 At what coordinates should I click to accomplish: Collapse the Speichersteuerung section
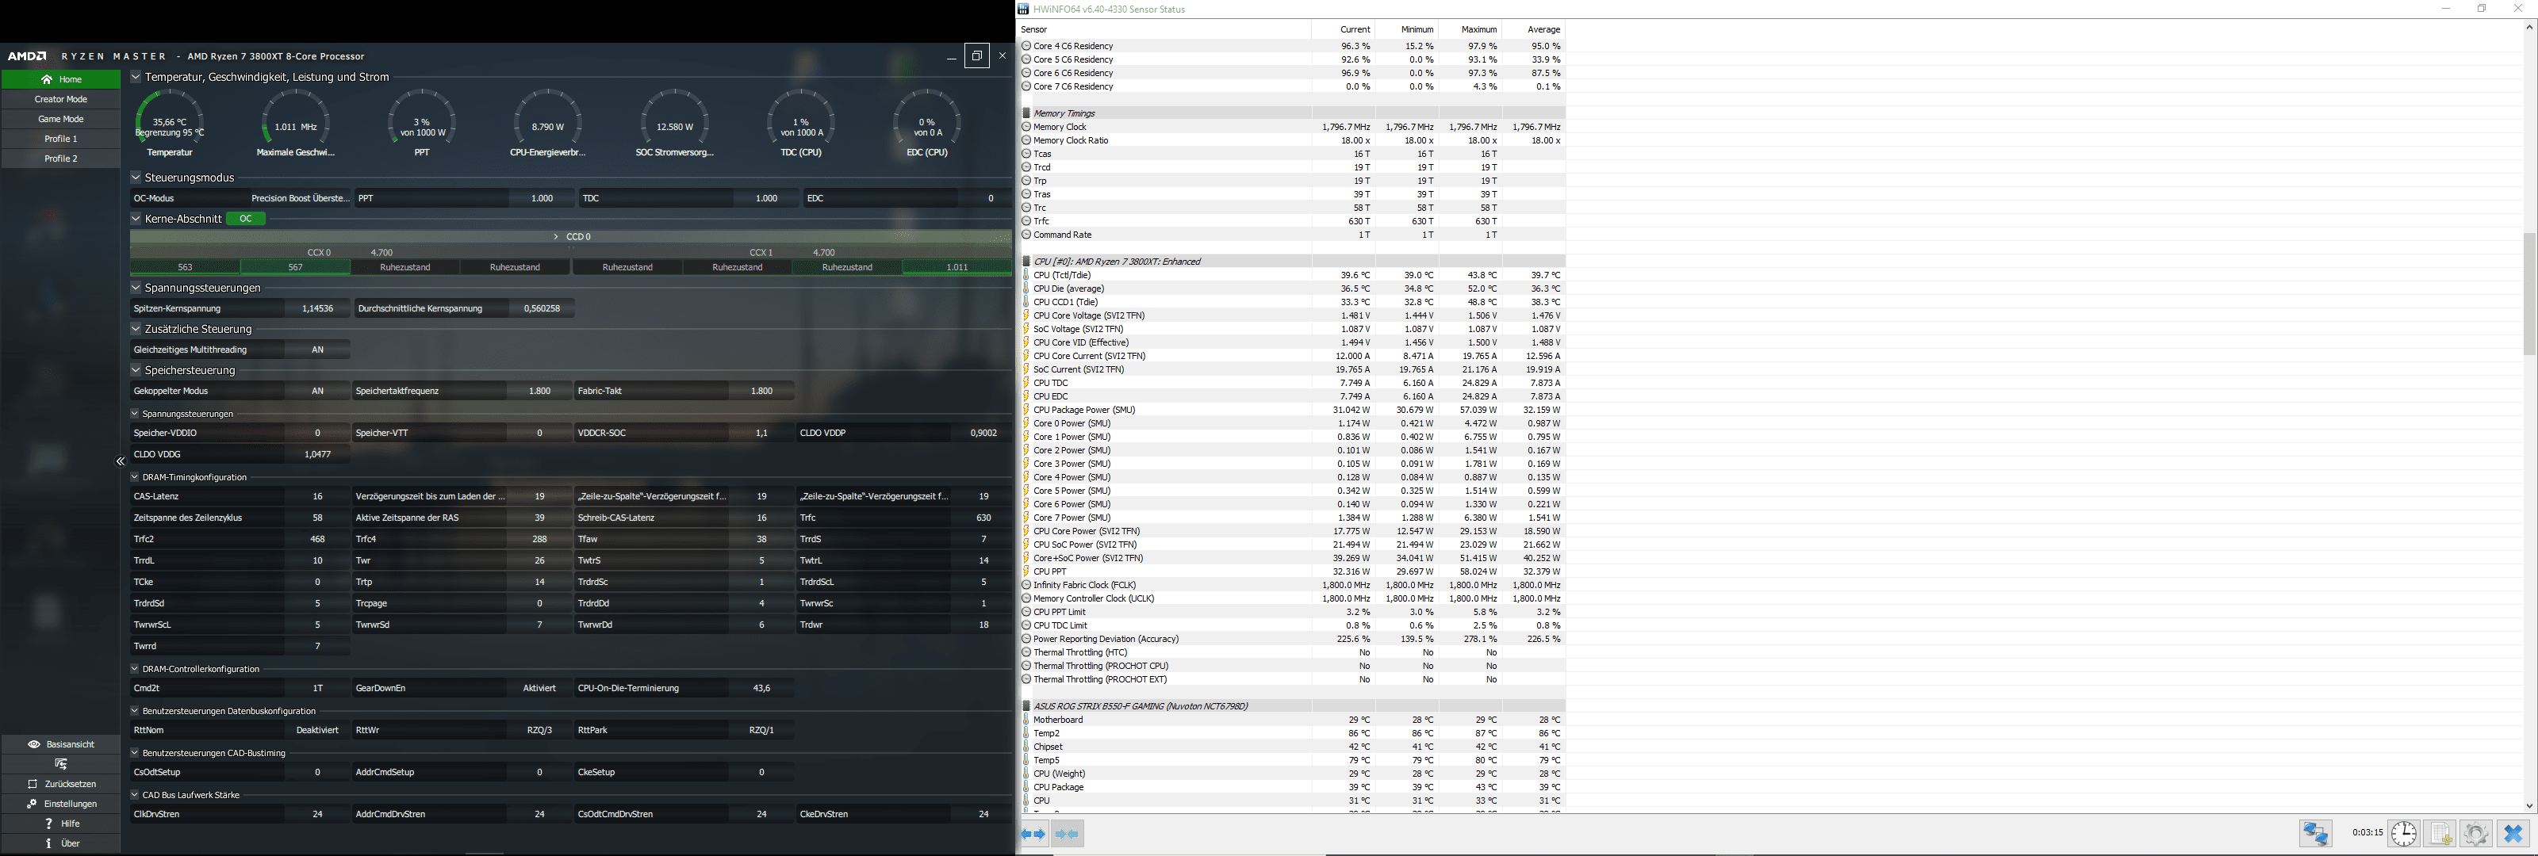(136, 370)
